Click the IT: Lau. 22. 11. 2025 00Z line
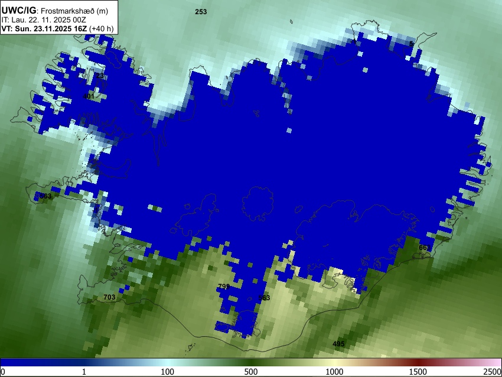This screenshot has height=377, width=502. pyautogui.click(x=44, y=20)
